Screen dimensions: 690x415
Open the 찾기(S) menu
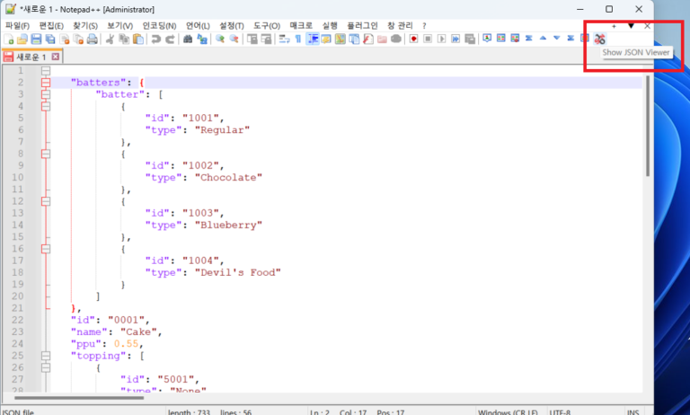tap(85, 26)
